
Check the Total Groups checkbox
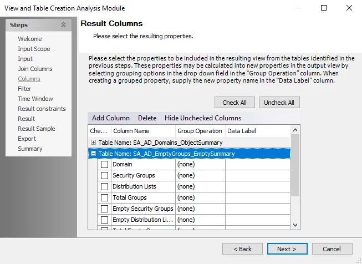point(104,197)
